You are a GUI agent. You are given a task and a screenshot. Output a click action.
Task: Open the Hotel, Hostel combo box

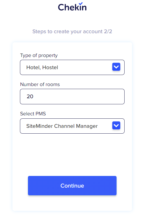(x=72, y=68)
